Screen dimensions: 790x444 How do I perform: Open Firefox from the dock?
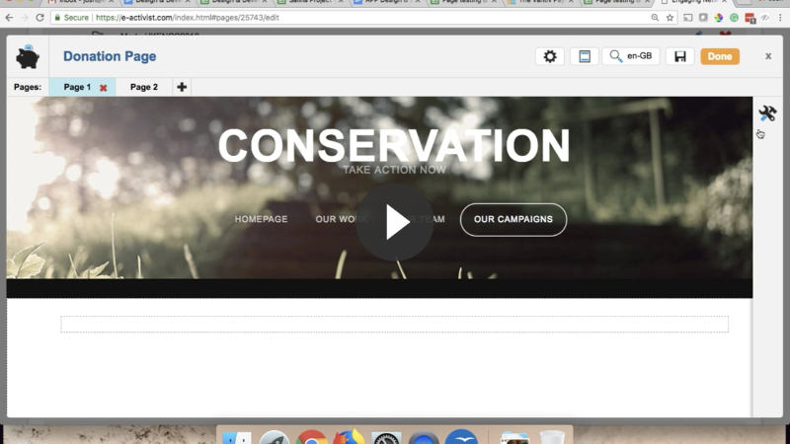click(349, 437)
